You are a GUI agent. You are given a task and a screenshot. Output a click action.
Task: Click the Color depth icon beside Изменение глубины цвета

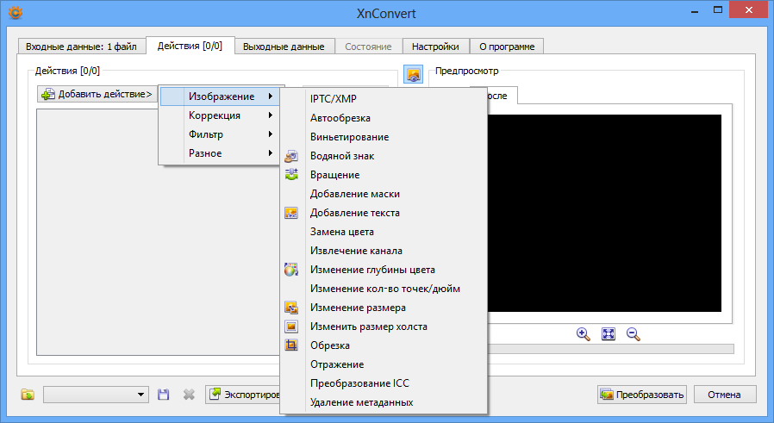[x=291, y=270]
